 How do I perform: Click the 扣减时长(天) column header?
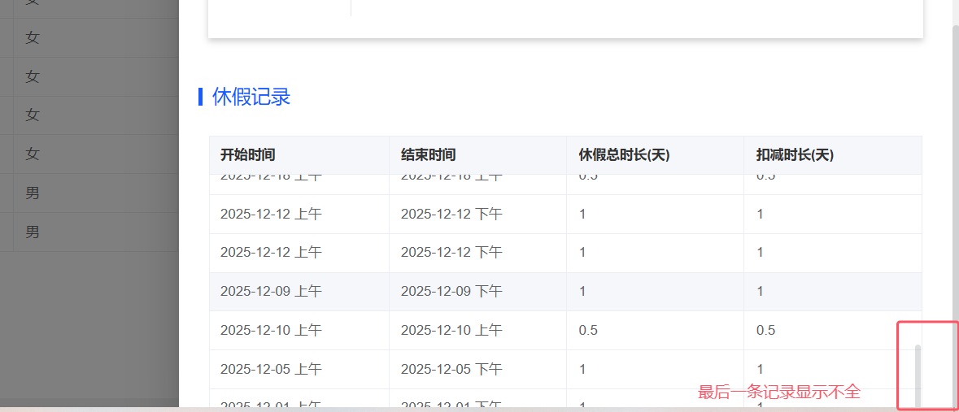[795, 155]
